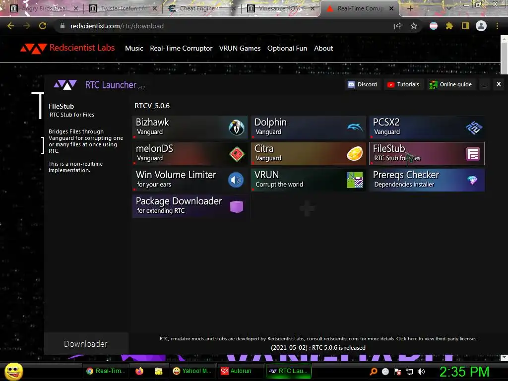The image size is (508, 381).
Task: Open the Real-Time Corruptor nav item
Action: pos(181,48)
